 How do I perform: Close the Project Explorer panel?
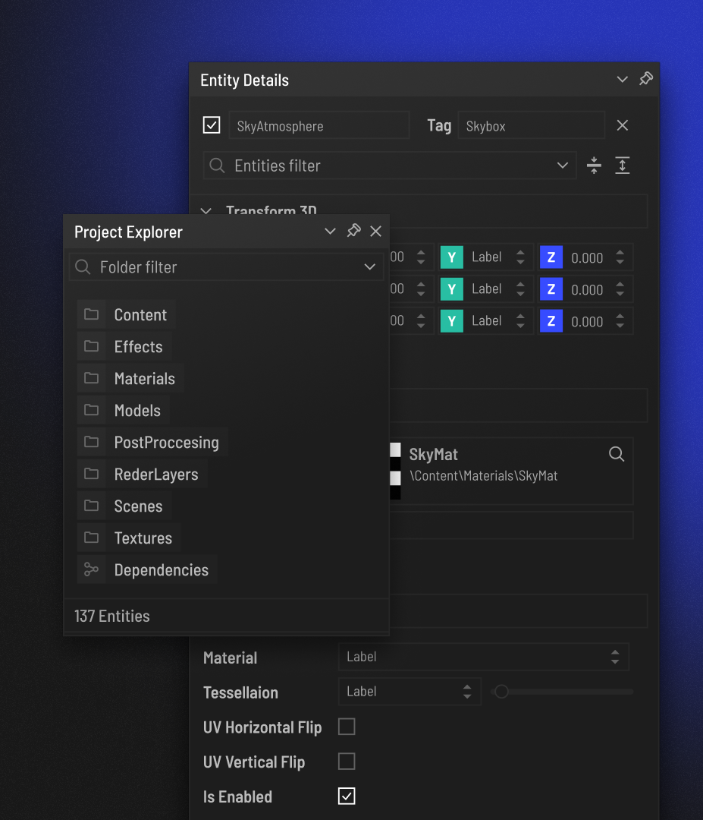[375, 231]
